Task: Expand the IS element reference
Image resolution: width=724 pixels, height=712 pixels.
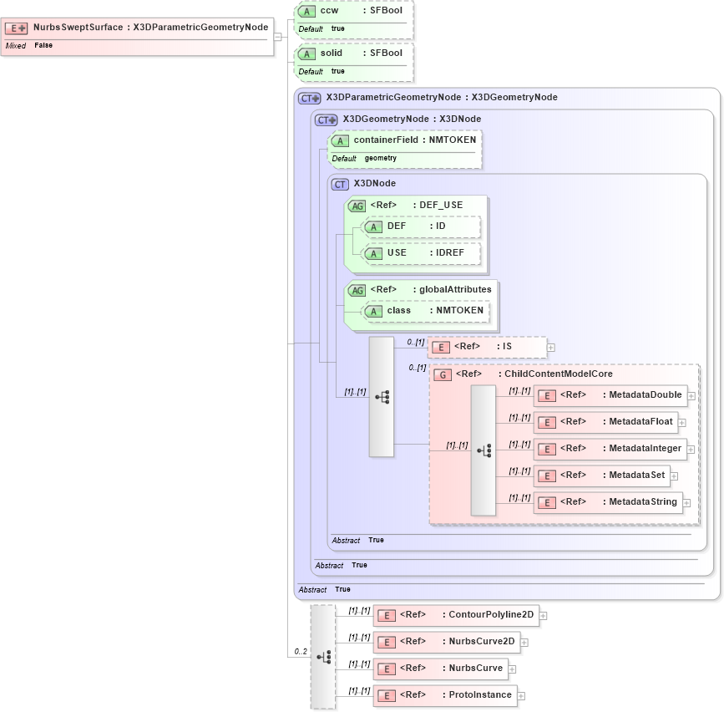Action: 551,348
